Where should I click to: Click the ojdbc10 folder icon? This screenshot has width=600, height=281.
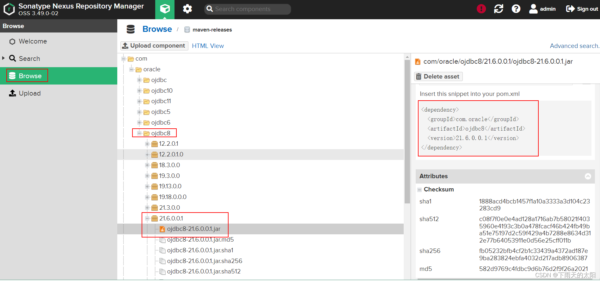pos(147,91)
